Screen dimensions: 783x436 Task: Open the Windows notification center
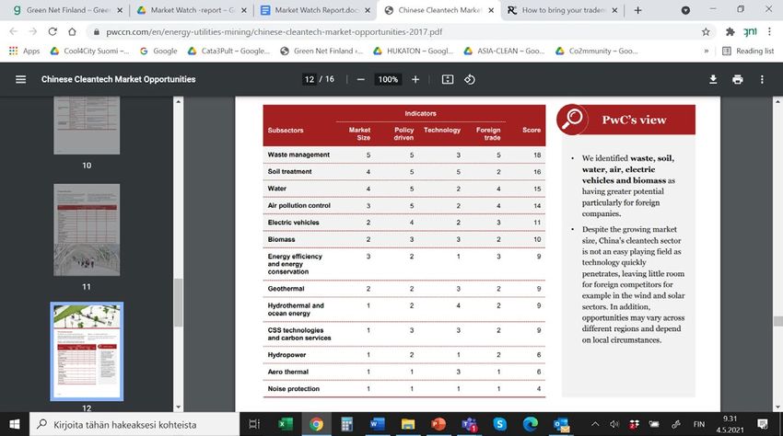point(762,424)
